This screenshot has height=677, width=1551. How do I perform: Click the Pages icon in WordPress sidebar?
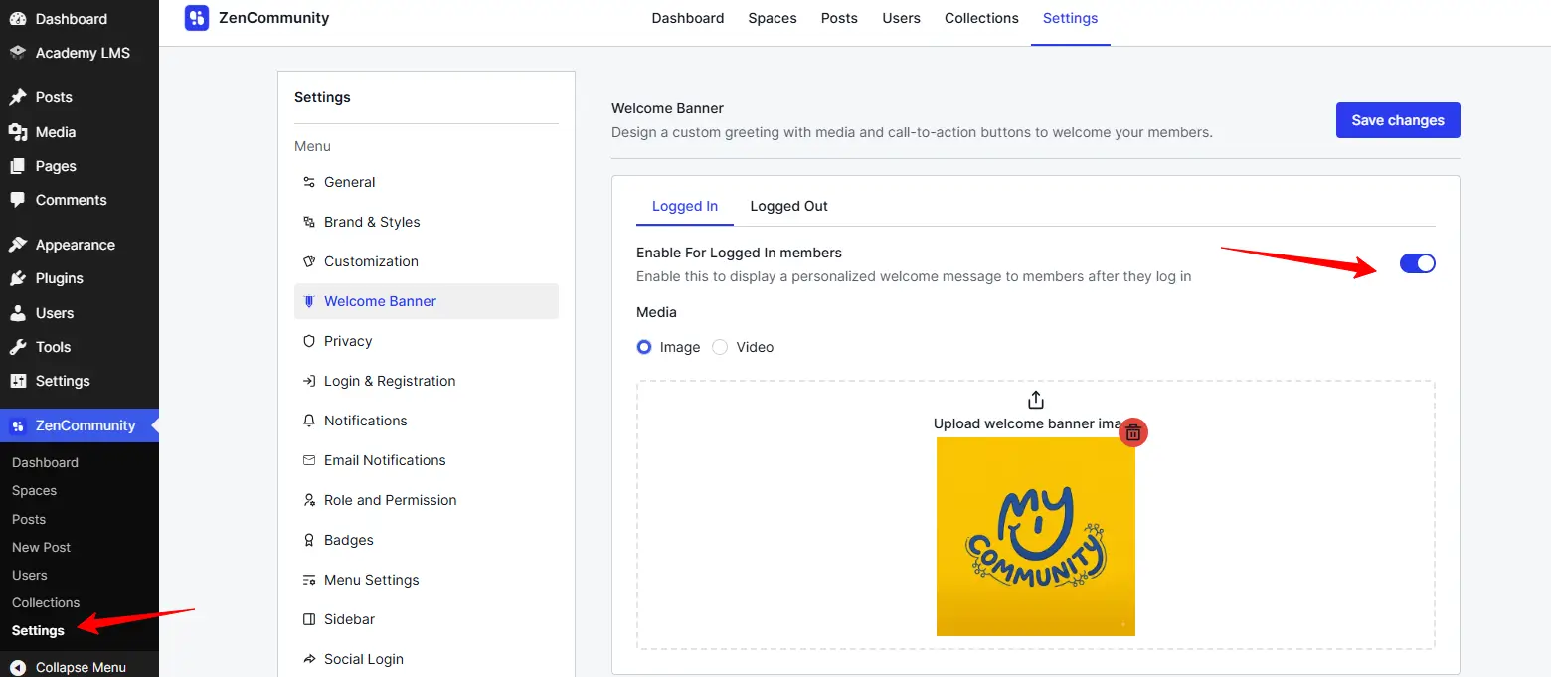18,166
